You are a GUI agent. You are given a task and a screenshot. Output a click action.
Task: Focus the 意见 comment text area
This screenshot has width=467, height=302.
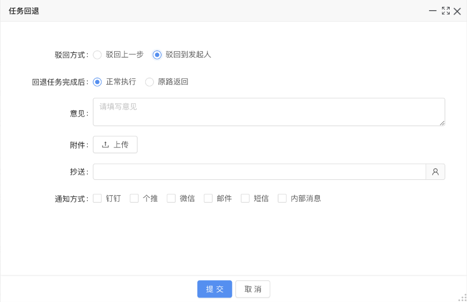coord(269,112)
